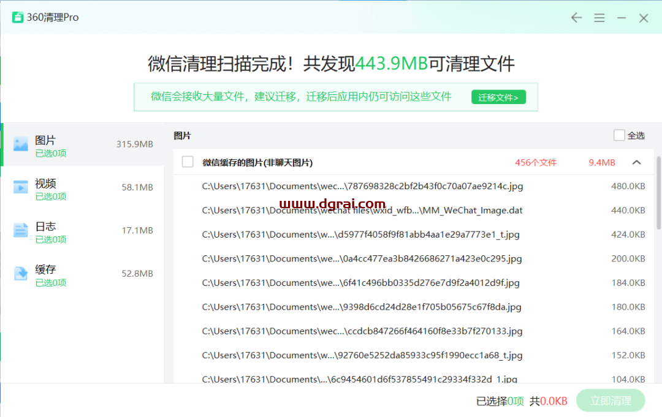Image resolution: width=662 pixels, height=417 pixels.
Task: Click the 微信会接收大量文件 migration notice text
Action: tap(301, 97)
